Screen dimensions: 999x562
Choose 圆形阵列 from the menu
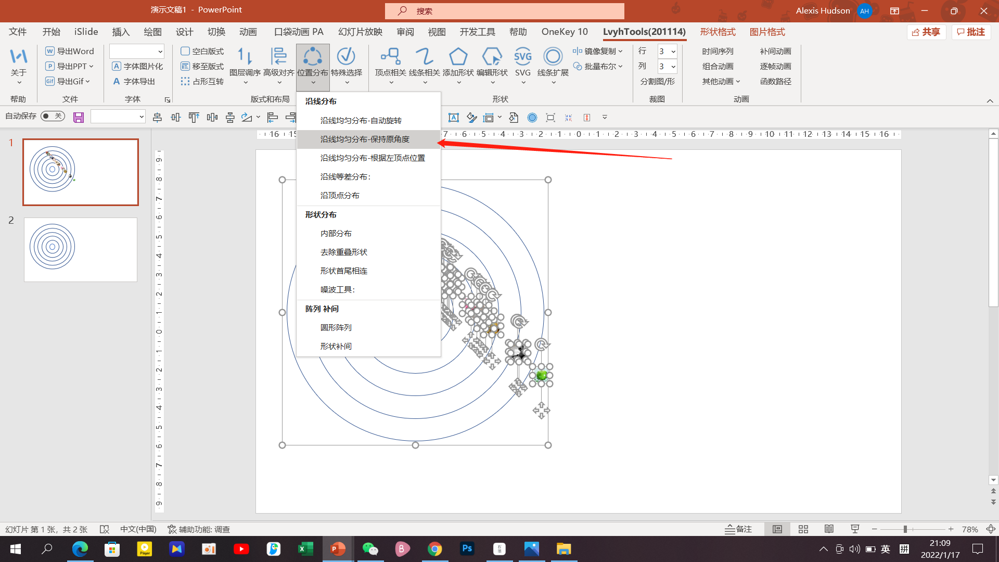[336, 328]
